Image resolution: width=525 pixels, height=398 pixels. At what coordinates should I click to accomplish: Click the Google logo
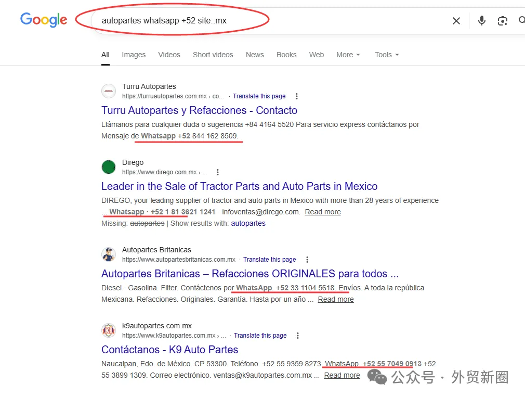(x=44, y=20)
